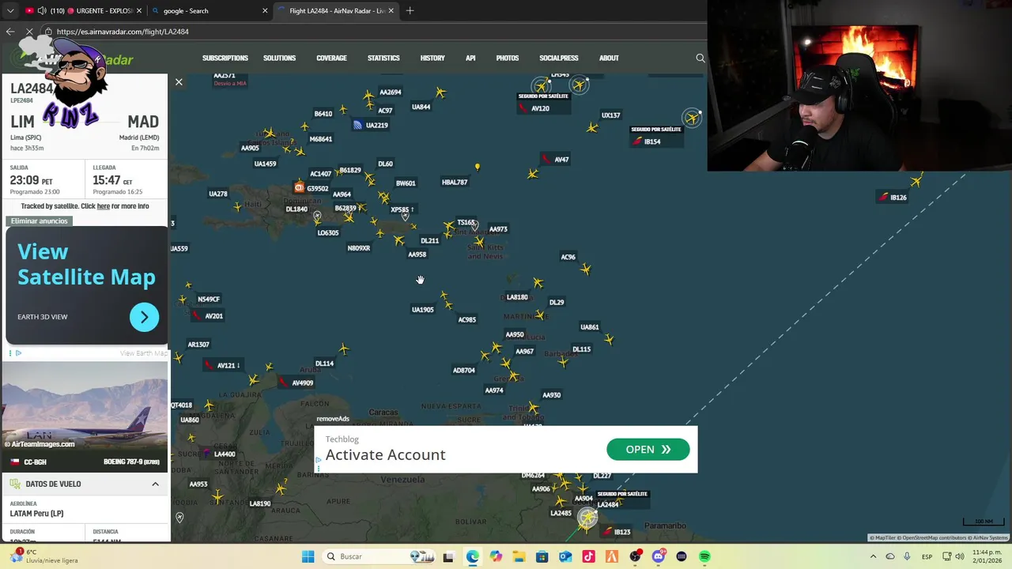Open the LATAM Peru (LP) airline link
Viewport: 1012px width, 569px height.
coord(36,514)
